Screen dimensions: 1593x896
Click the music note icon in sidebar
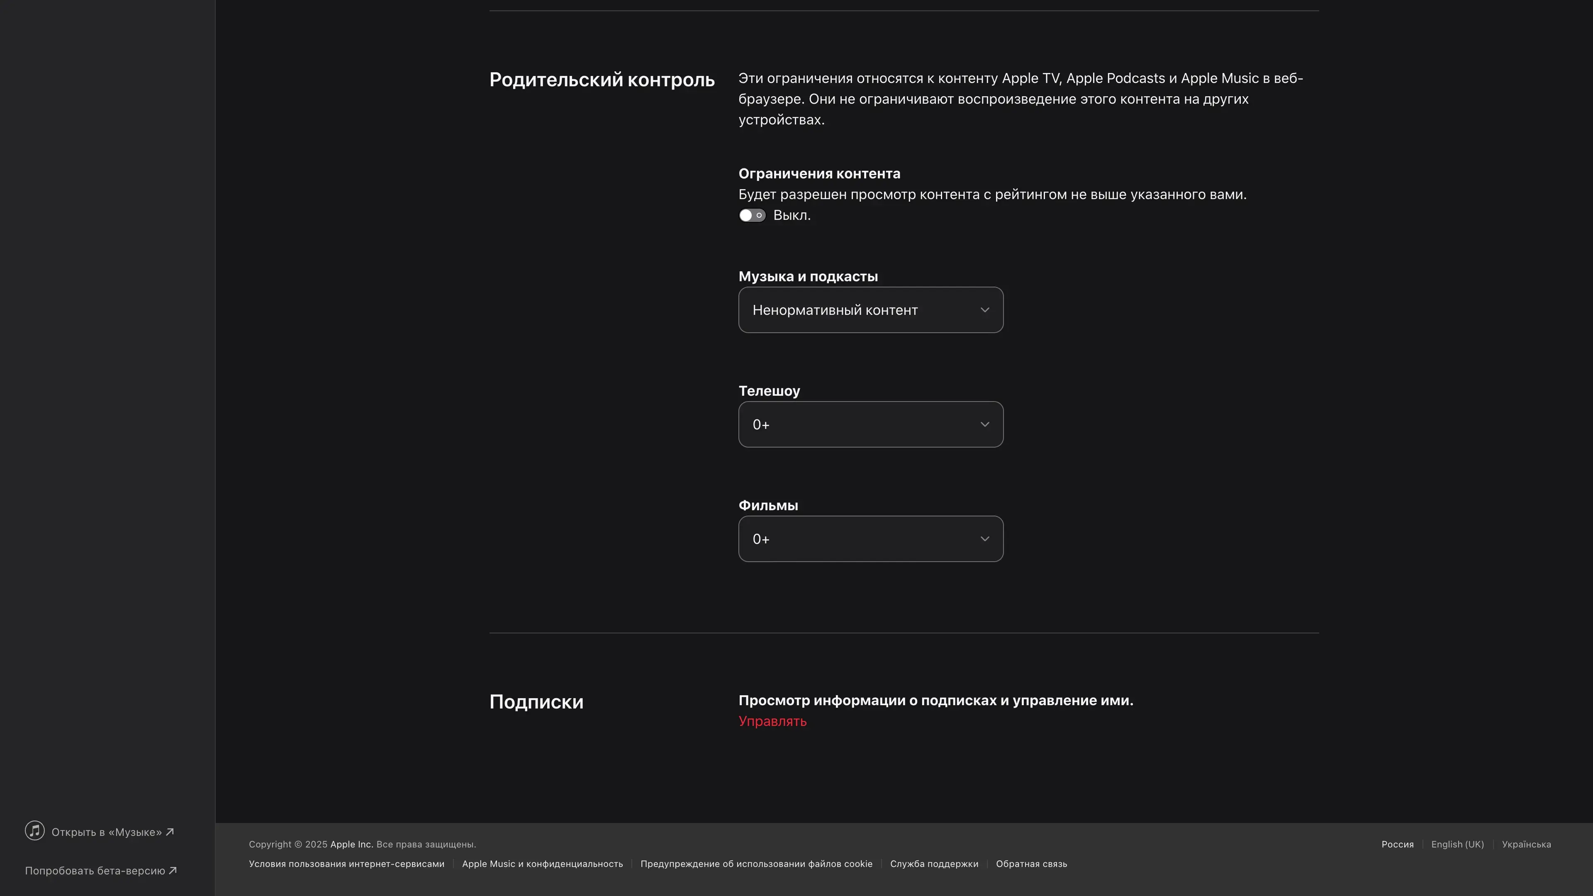(x=34, y=830)
